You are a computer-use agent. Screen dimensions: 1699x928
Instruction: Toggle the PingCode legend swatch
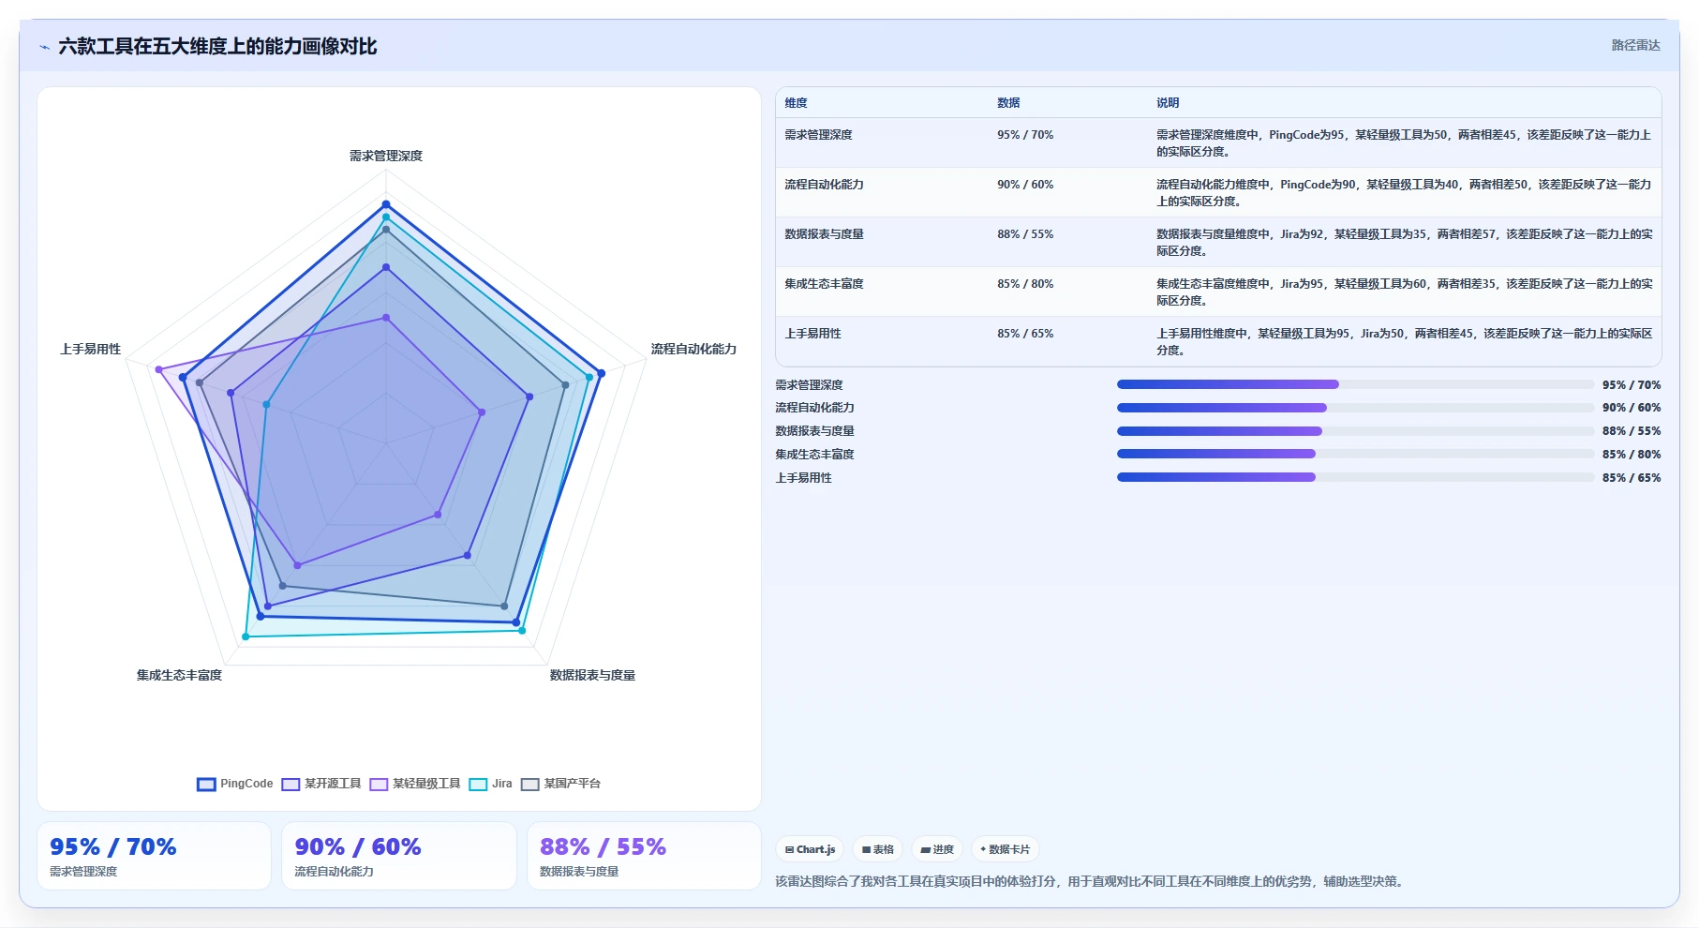(206, 785)
